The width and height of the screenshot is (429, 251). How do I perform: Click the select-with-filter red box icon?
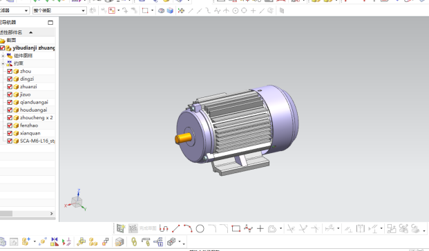112,10
